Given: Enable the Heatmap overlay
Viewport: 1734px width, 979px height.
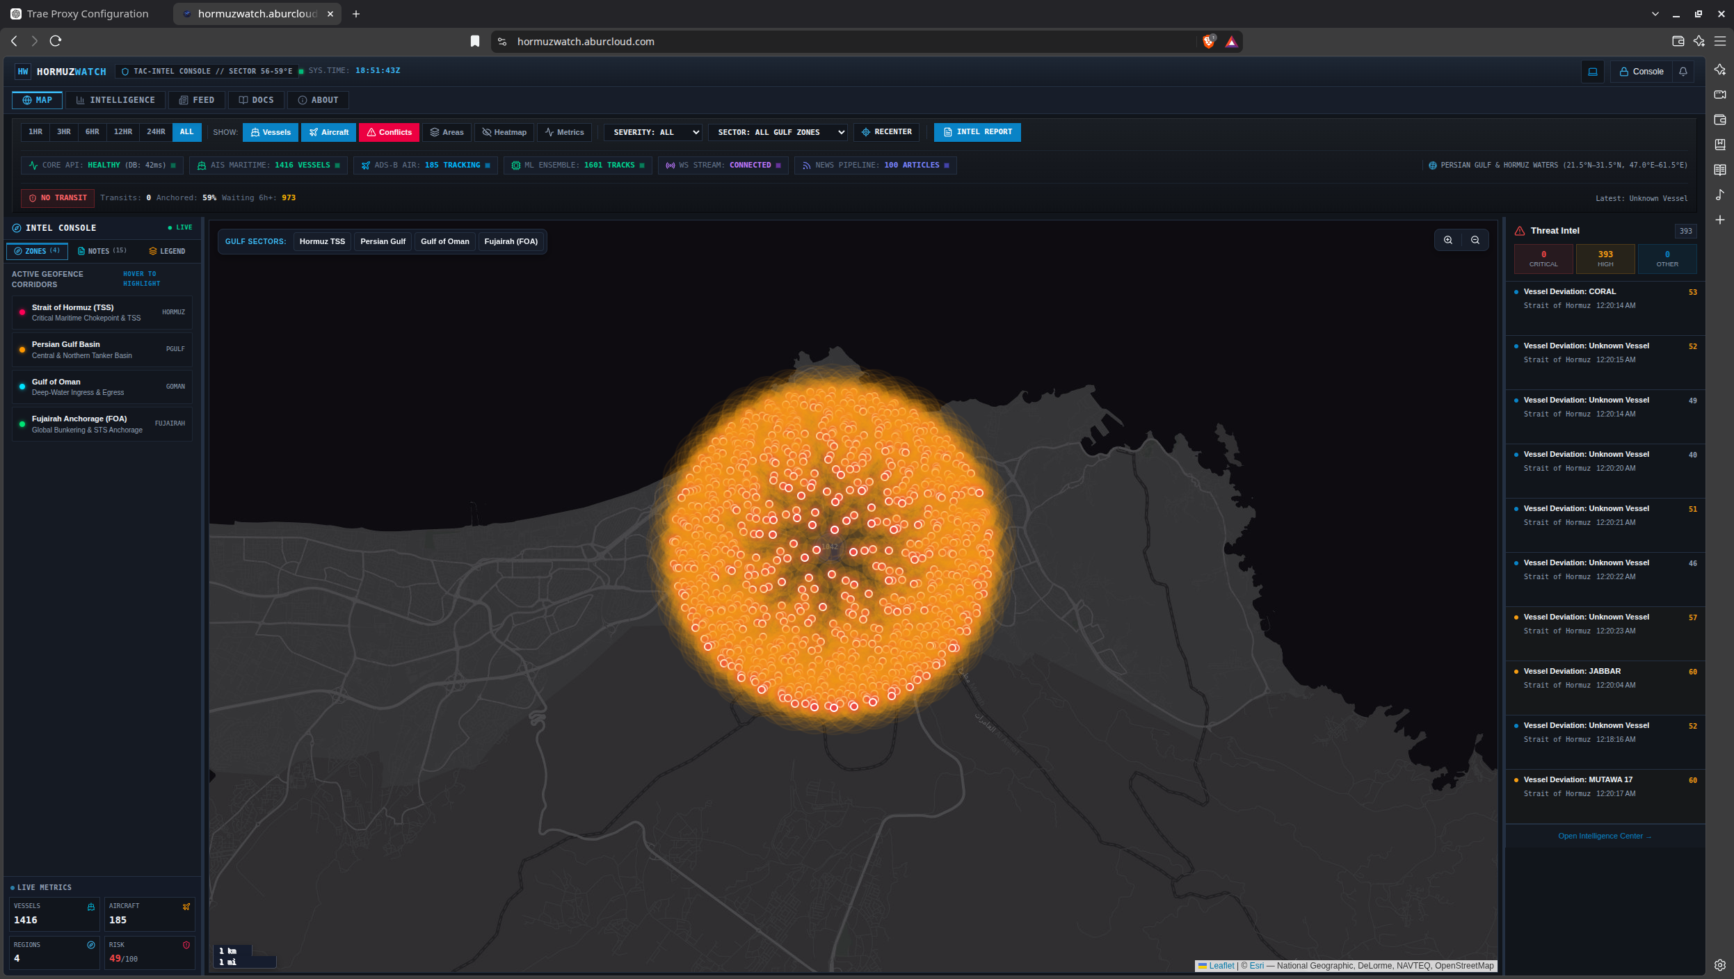Looking at the screenshot, I should (504, 132).
